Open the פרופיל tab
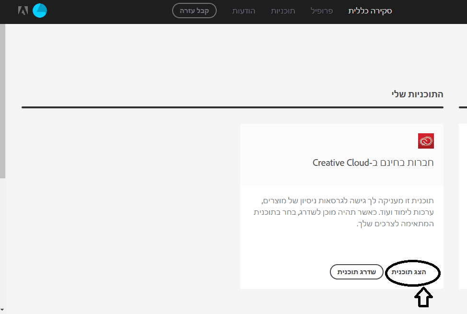Viewport: 467px width, 314px height. (322, 11)
